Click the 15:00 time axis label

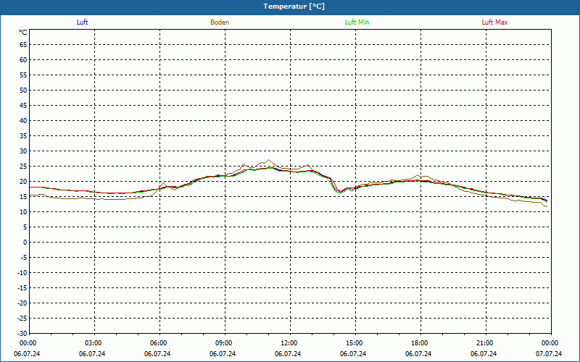(x=355, y=343)
